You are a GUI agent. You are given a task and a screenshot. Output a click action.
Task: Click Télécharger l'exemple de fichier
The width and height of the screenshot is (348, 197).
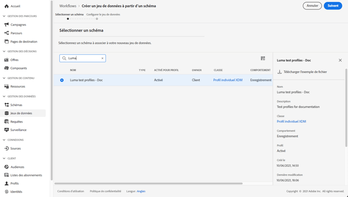(305, 72)
